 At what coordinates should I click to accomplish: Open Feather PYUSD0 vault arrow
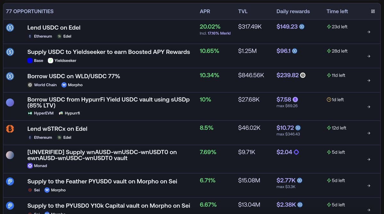(x=369, y=186)
